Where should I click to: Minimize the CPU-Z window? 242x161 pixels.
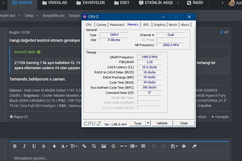click(x=163, y=16)
